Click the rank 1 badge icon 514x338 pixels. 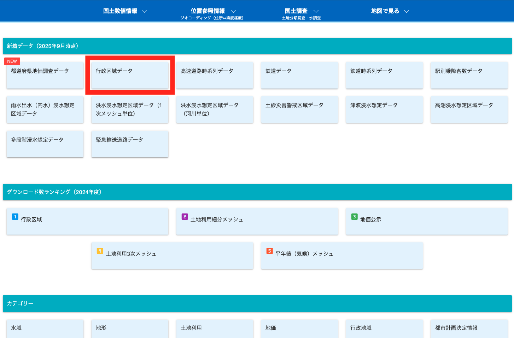tap(15, 217)
